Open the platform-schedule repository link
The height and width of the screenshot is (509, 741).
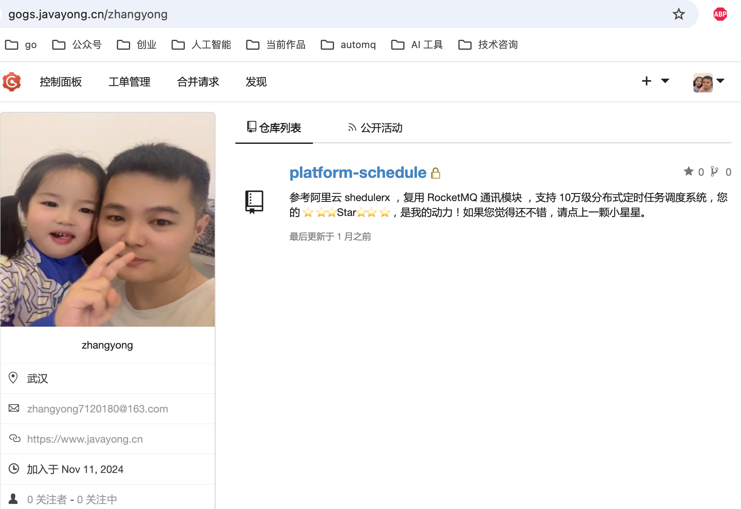click(x=358, y=172)
